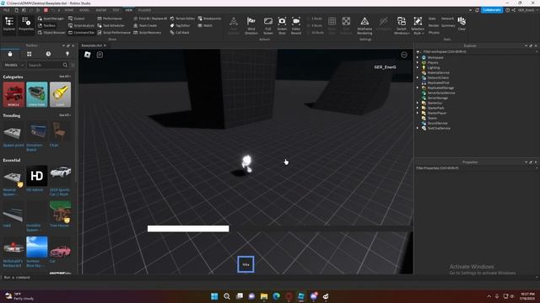Toggle the Explorer panel button in ribbon

pos(9,24)
